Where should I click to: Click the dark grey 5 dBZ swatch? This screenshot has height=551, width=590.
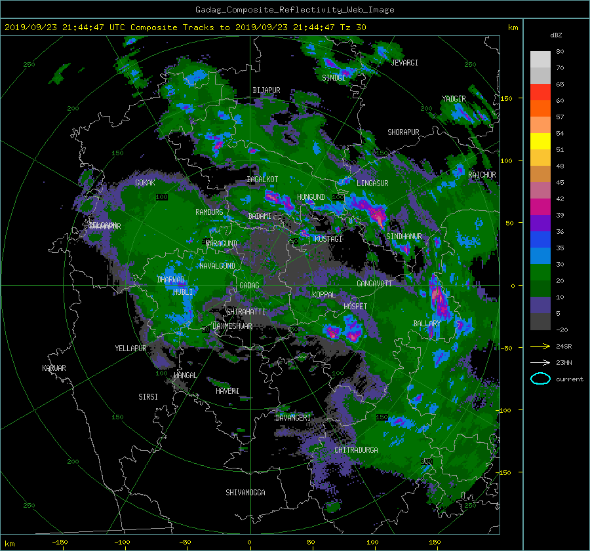540,321
